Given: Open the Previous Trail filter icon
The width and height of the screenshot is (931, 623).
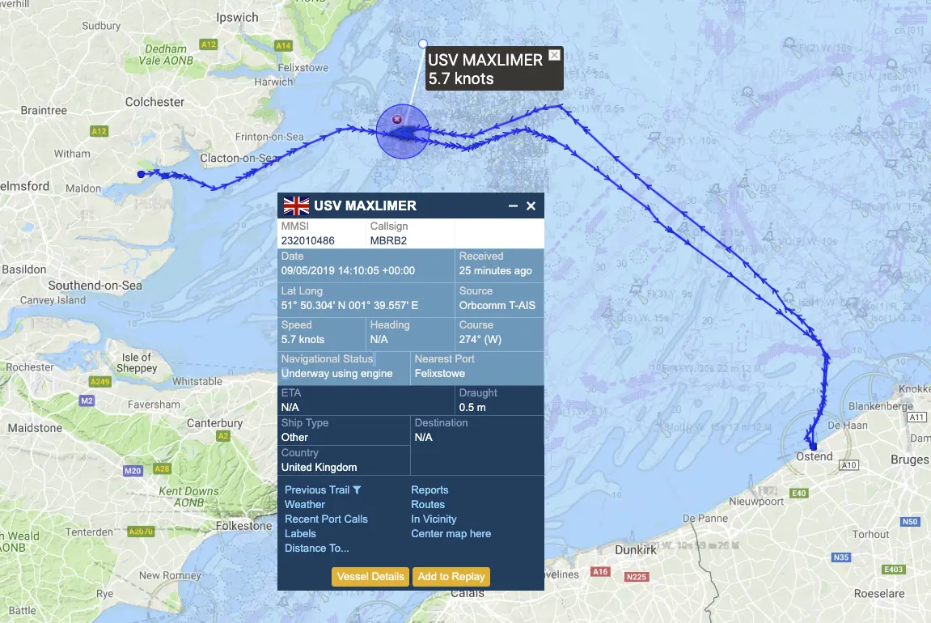Looking at the screenshot, I should pos(357,490).
